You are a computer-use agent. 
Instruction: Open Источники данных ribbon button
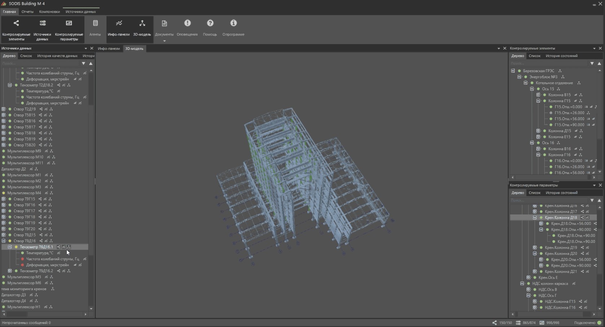point(42,29)
